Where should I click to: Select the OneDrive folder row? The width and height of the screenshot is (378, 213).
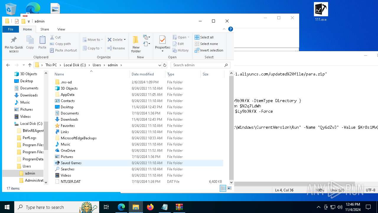click(x=138, y=151)
